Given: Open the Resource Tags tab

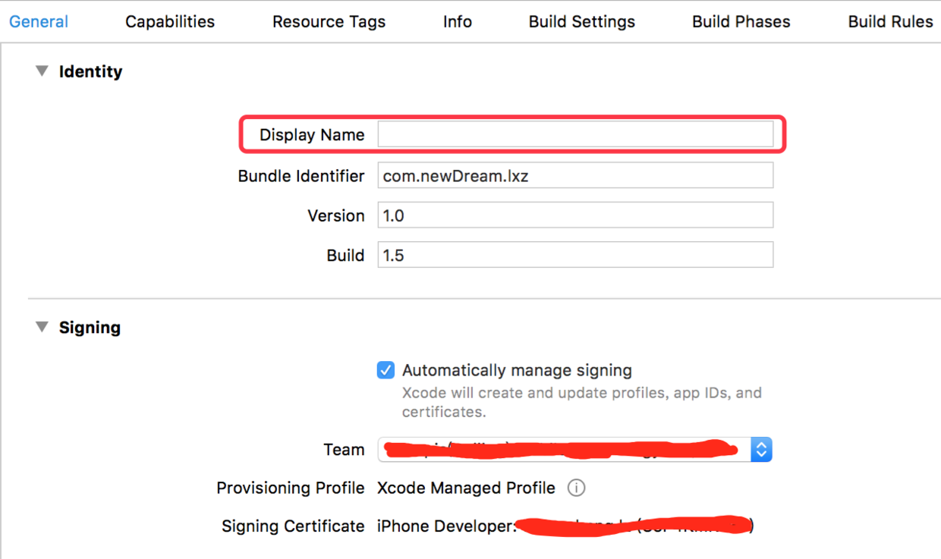Looking at the screenshot, I should click(329, 22).
